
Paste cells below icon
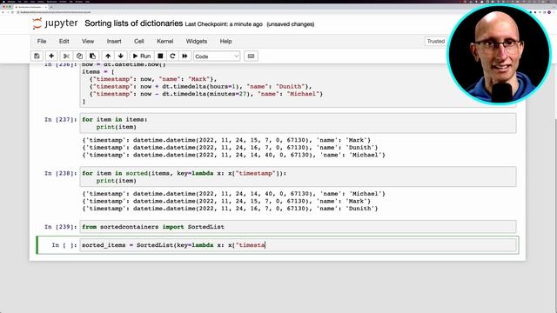click(x=92, y=56)
